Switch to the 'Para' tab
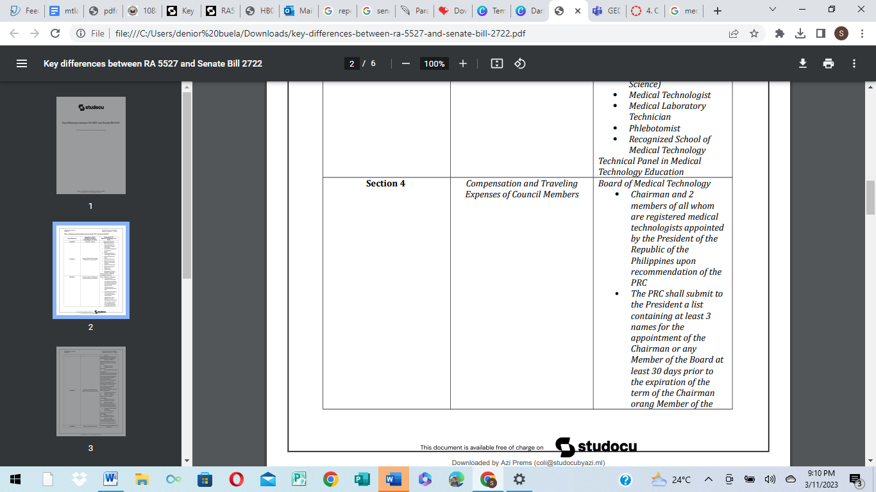 (x=414, y=11)
